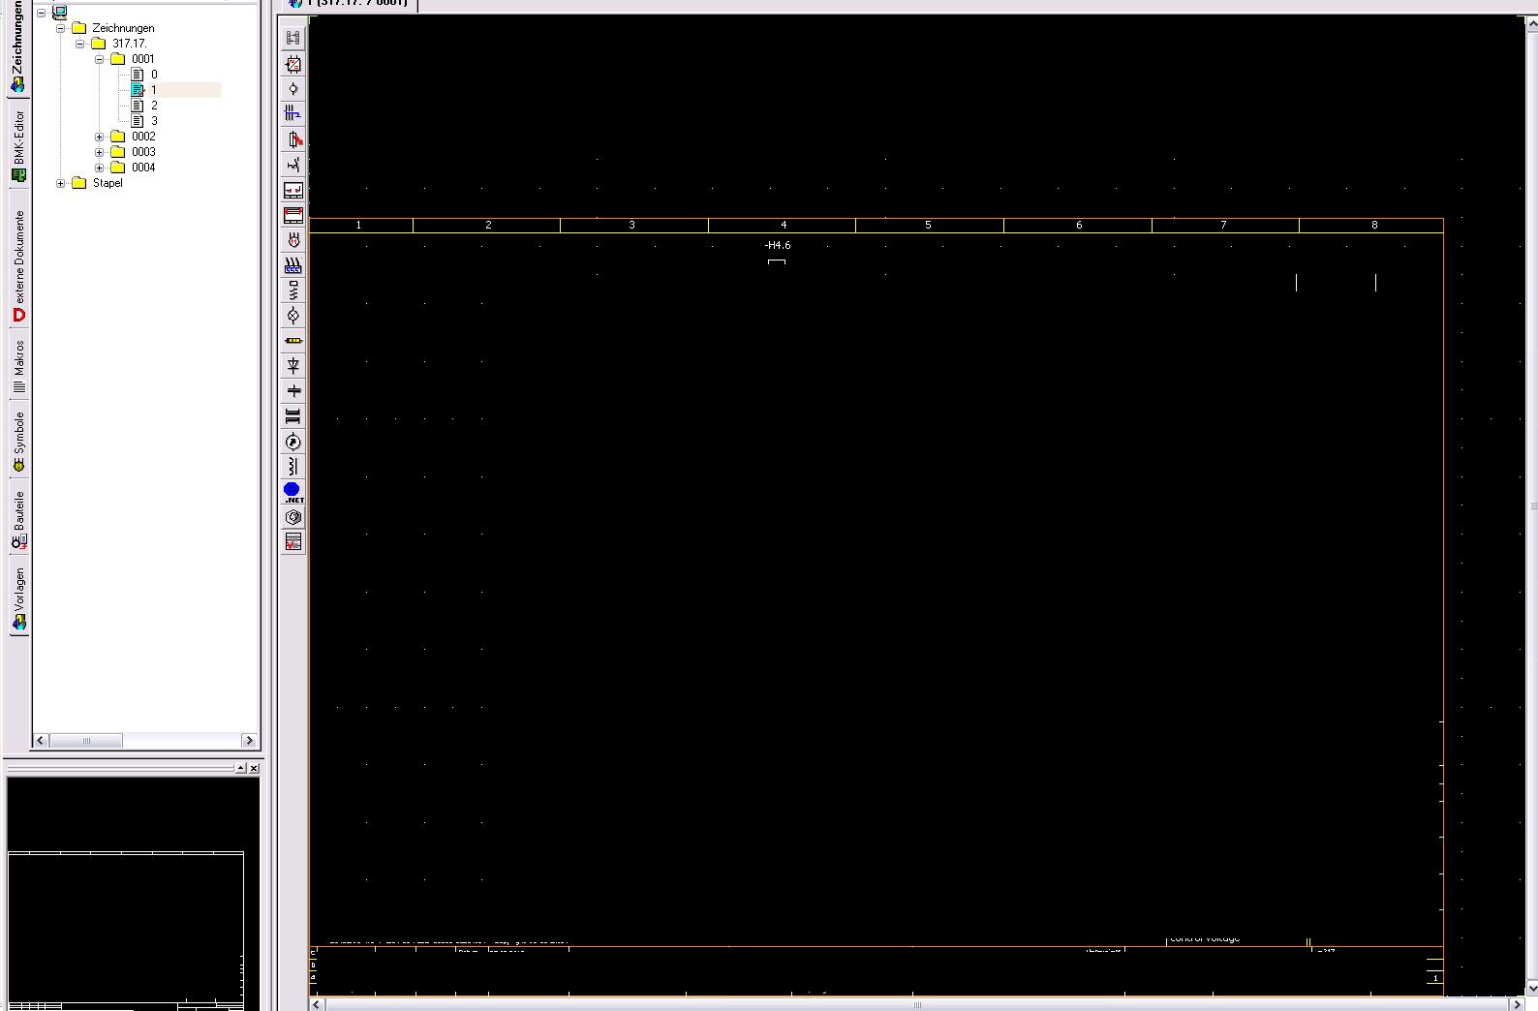Select the converter/power supply symbol icon
This screenshot has height=1011, width=1538.
(x=293, y=64)
